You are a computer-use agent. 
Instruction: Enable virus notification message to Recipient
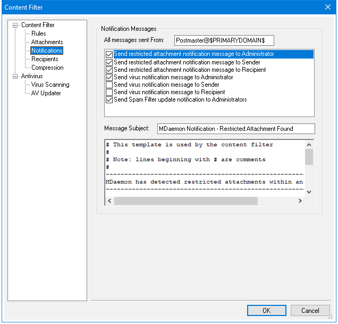tap(109, 92)
